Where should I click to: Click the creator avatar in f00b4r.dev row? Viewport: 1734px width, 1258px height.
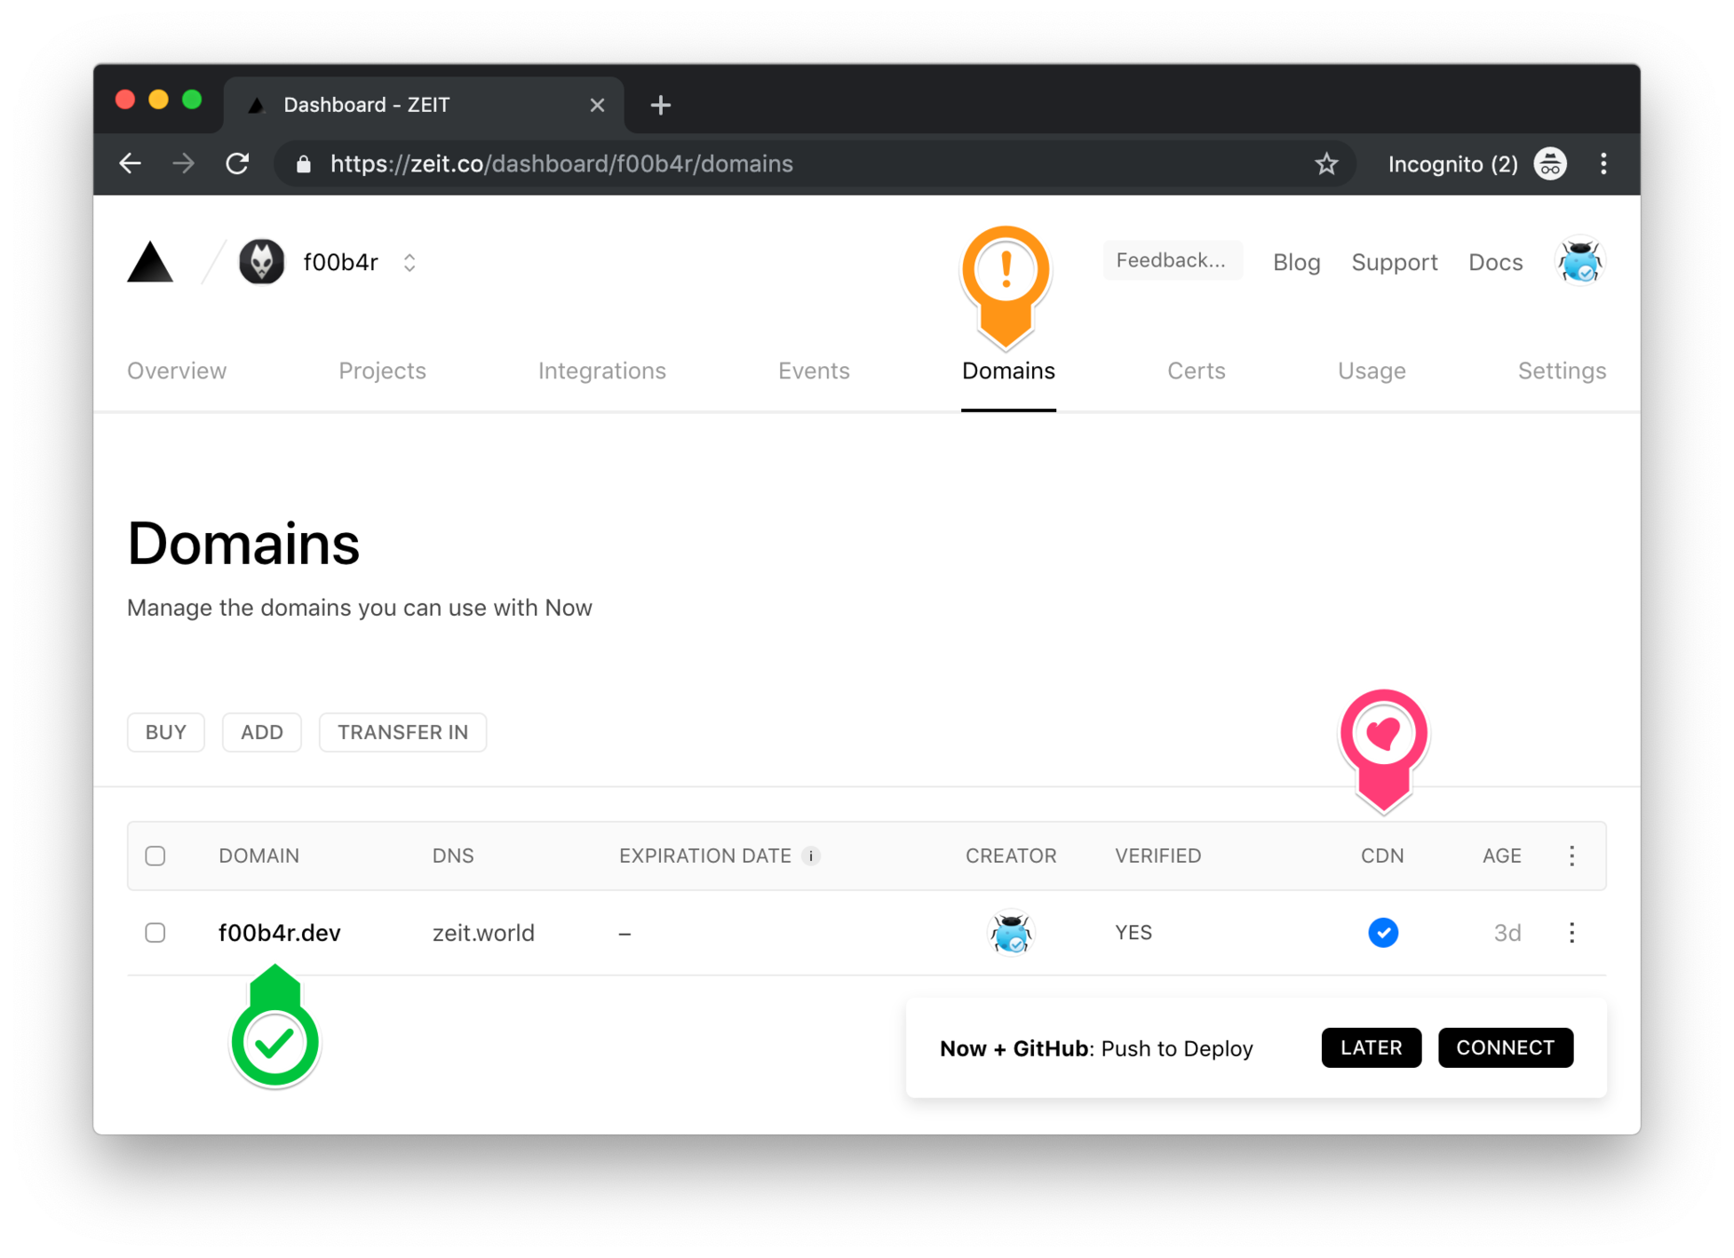pos(1011,933)
